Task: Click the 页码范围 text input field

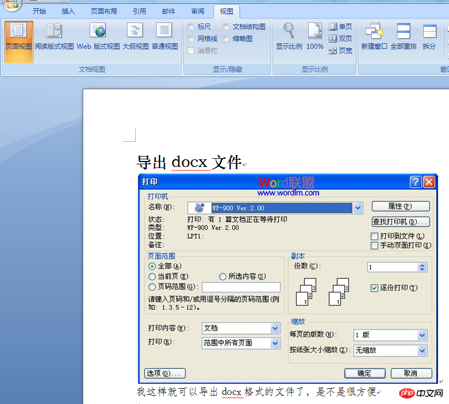Action: point(241,287)
